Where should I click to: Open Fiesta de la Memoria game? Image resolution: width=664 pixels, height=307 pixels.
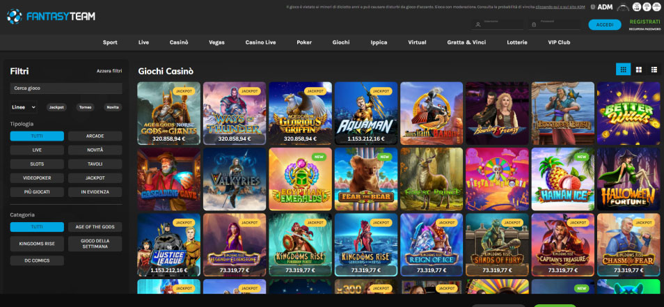(x=497, y=179)
